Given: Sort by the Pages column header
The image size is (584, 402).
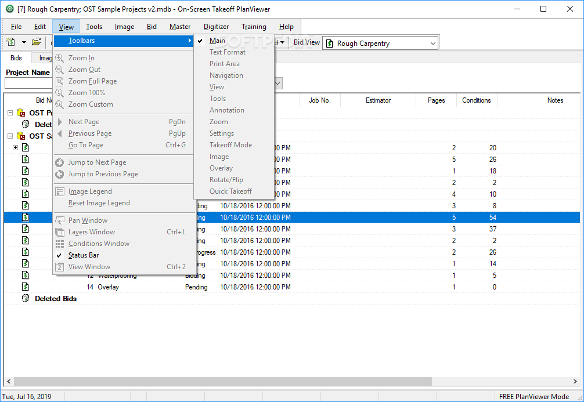Looking at the screenshot, I should [x=436, y=100].
